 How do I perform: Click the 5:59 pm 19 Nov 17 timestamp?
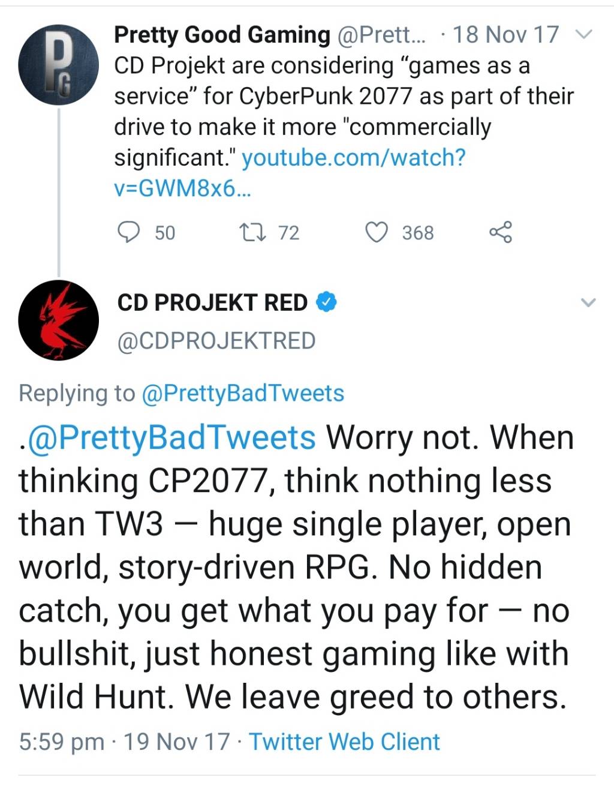point(124,742)
